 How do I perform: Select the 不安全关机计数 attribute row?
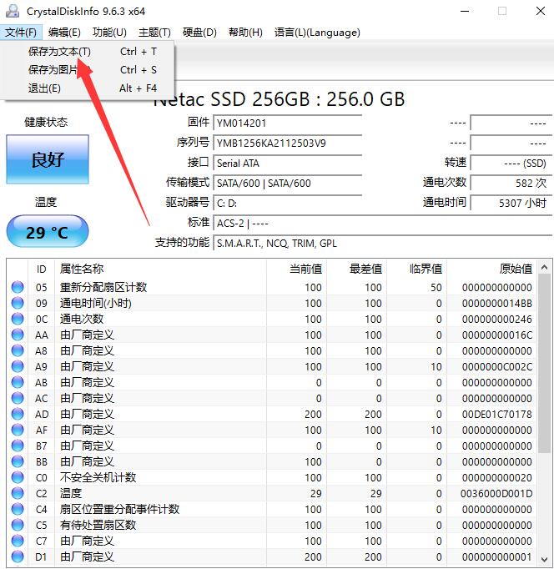[272, 477]
